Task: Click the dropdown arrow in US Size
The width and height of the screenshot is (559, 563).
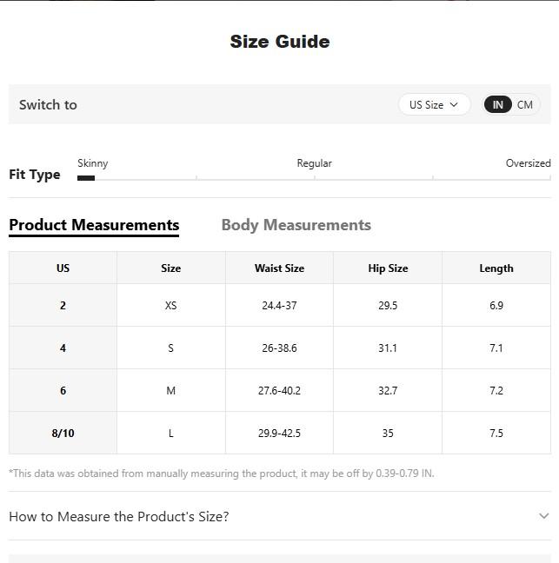Action: pyautogui.click(x=454, y=104)
